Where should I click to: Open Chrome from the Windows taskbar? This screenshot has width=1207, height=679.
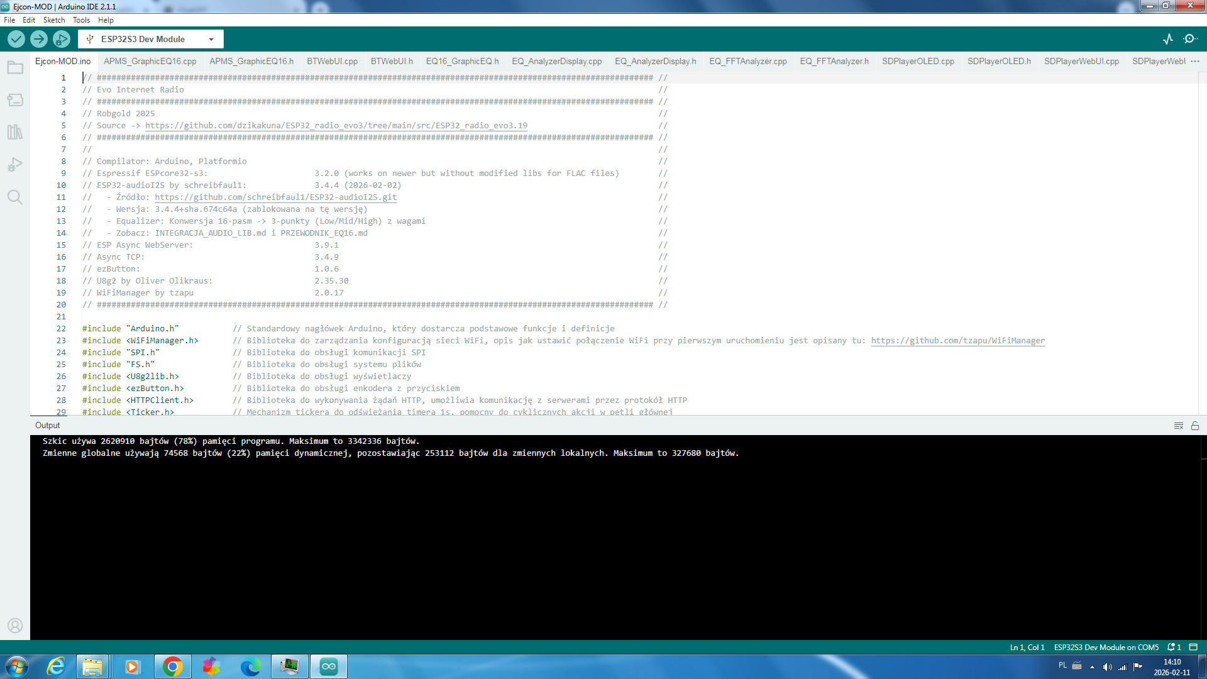tap(172, 666)
